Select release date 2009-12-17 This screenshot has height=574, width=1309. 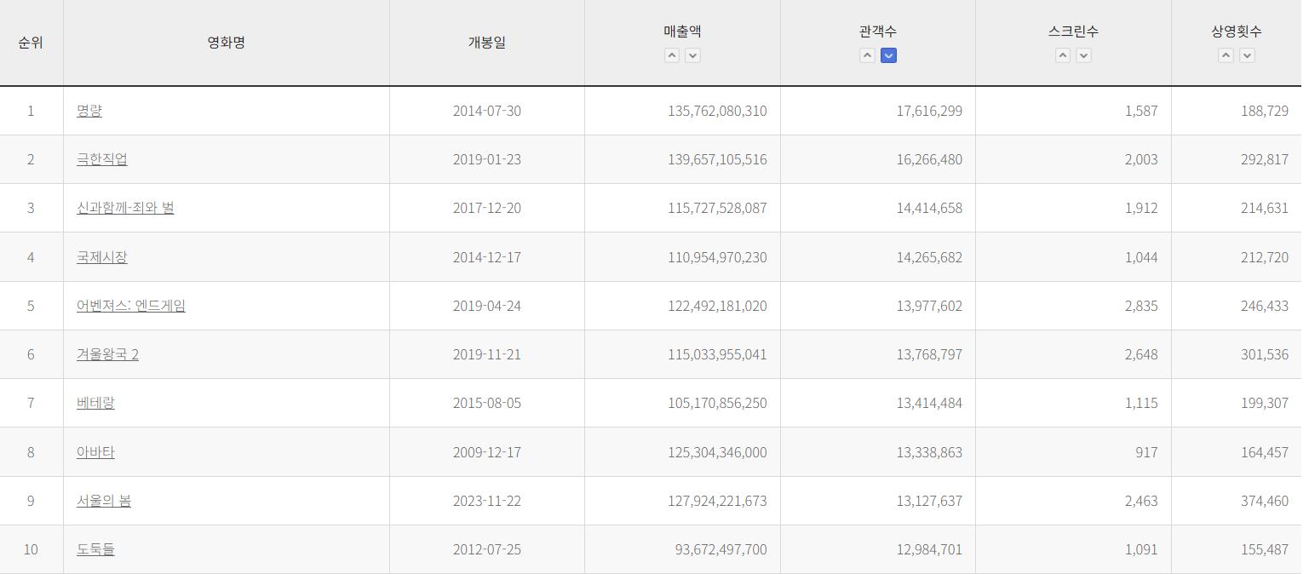click(487, 452)
